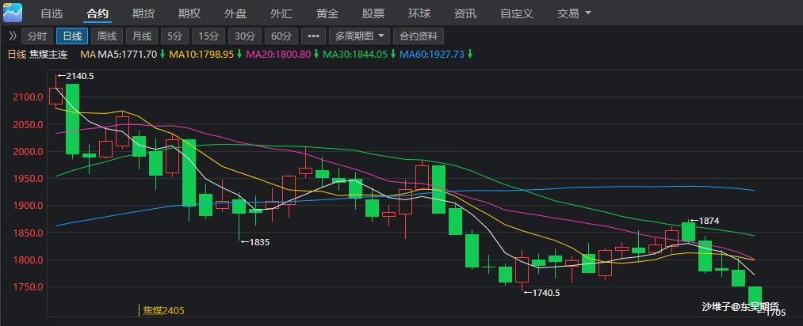Click the 1835 low price marker
The width and height of the screenshot is (803, 326).
coord(255,242)
